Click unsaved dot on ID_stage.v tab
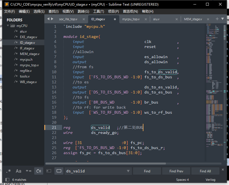Viewport: 229px width, 185px height. click(x=115, y=19)
